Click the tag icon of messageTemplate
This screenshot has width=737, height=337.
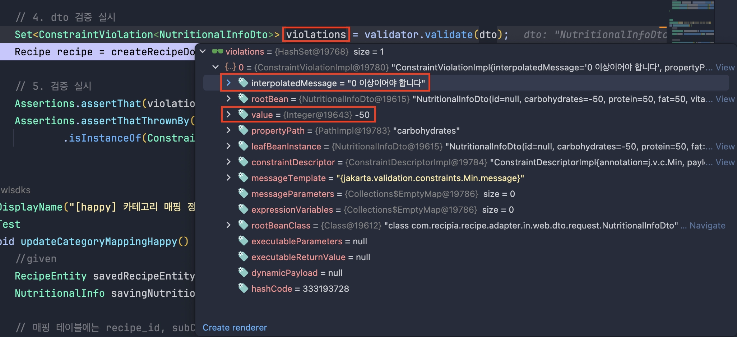point(244,178)
